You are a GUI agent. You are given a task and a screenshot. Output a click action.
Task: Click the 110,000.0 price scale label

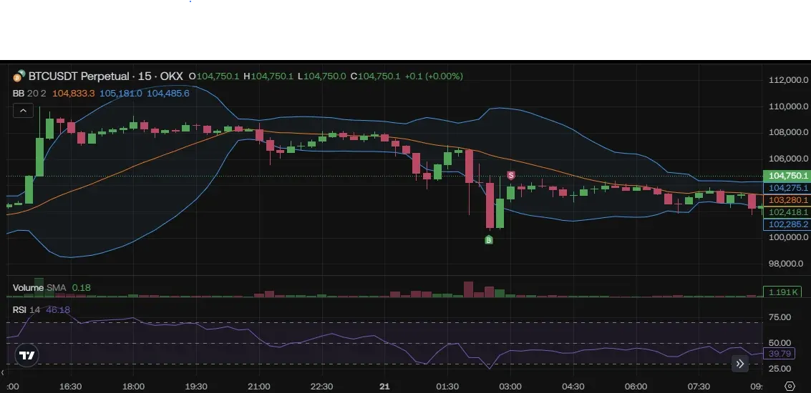click(x=788, y=106)
